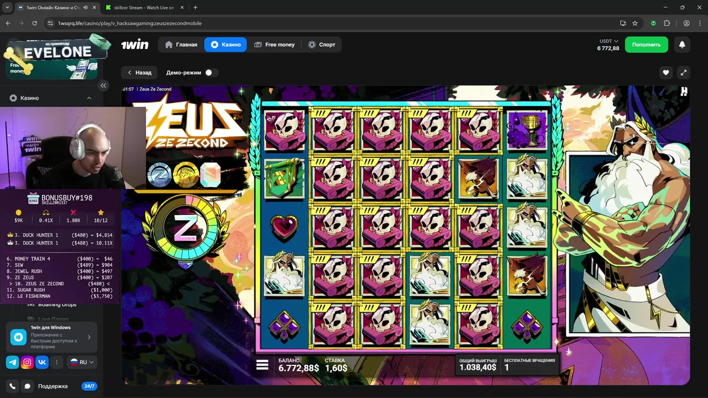
Task: Open the Спорт tab
Action: click(321, 45)
